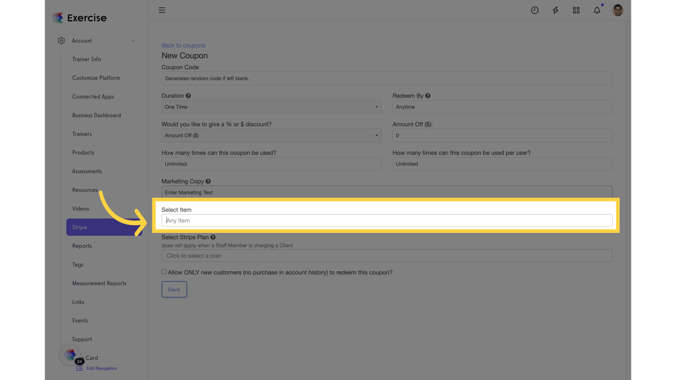Enable ONLY new customers coupon restriction
The height and width of the screenshot is (380, 676).
point(164,271)
